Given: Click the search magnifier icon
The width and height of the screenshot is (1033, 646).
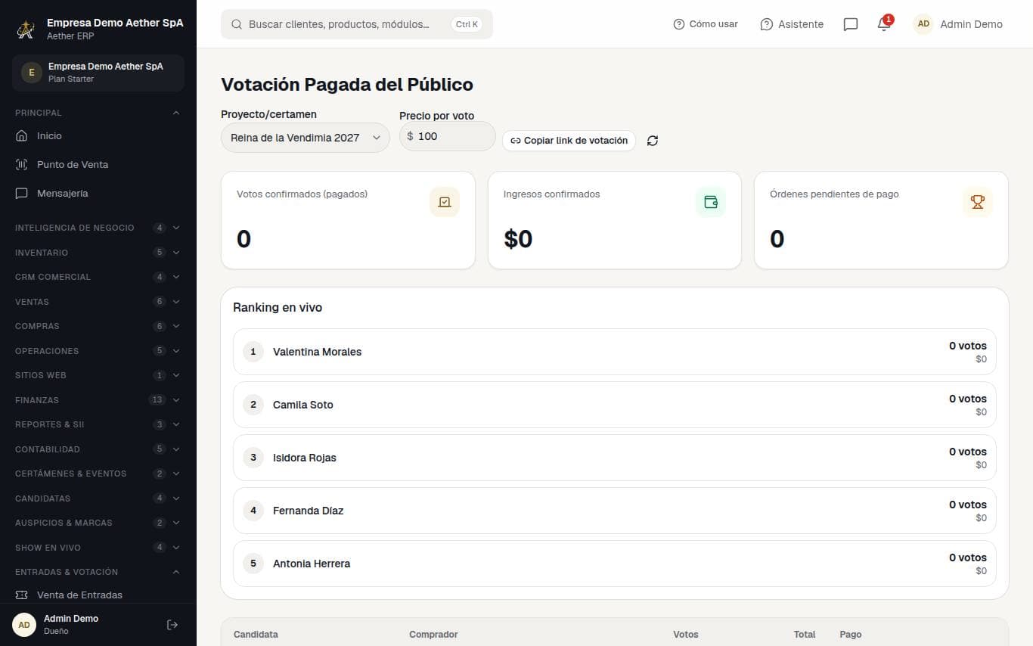Looking at the screenshot, I should click(237, 24).
